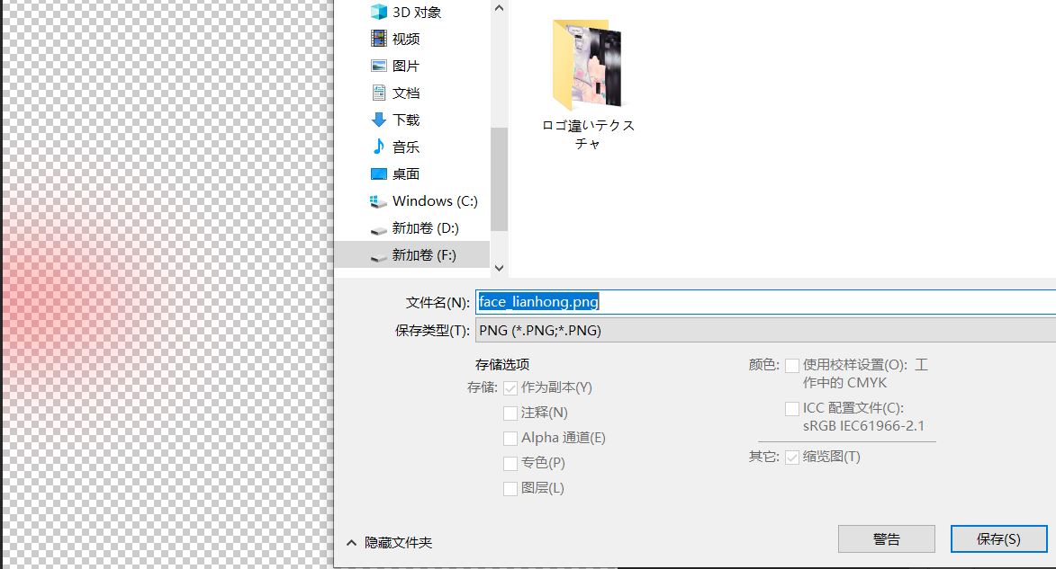
Task: Toggle the 作为副本(Y) checkbox
Action: point(510,388)
